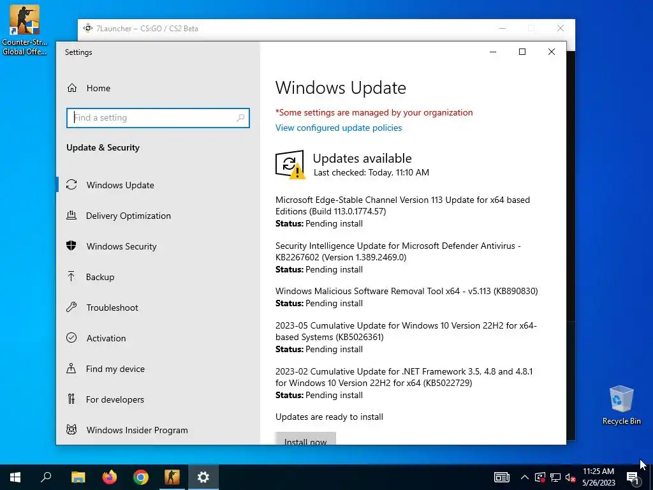653x490 pixels.
Task: Open Home in Settings sidebar
Action: point(158,88)
